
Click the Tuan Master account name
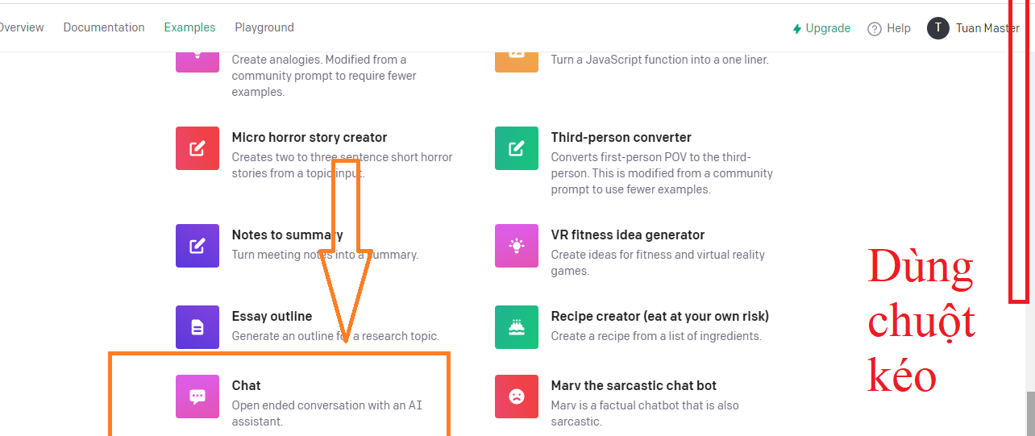coord(987,28)
